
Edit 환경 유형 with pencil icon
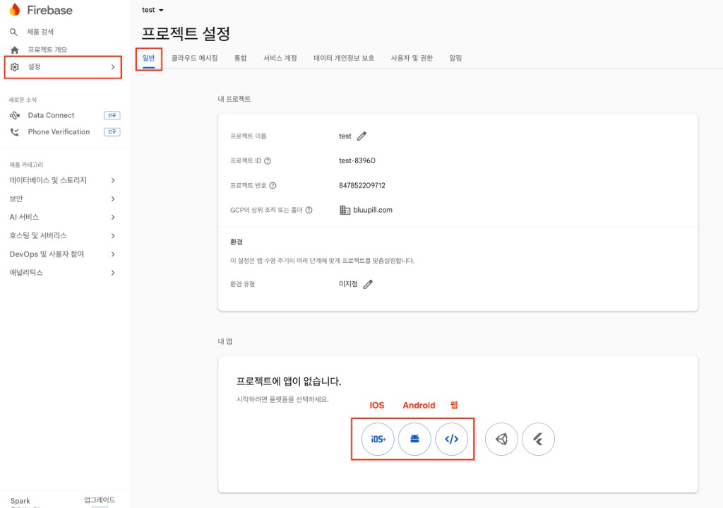[368, 284]
